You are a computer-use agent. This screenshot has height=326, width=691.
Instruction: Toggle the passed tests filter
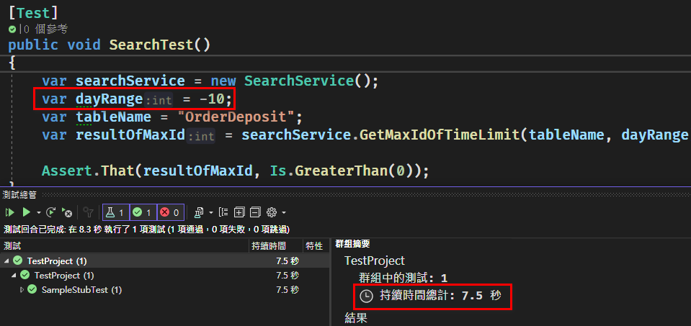pyautogui.click(x=141, y=212)
